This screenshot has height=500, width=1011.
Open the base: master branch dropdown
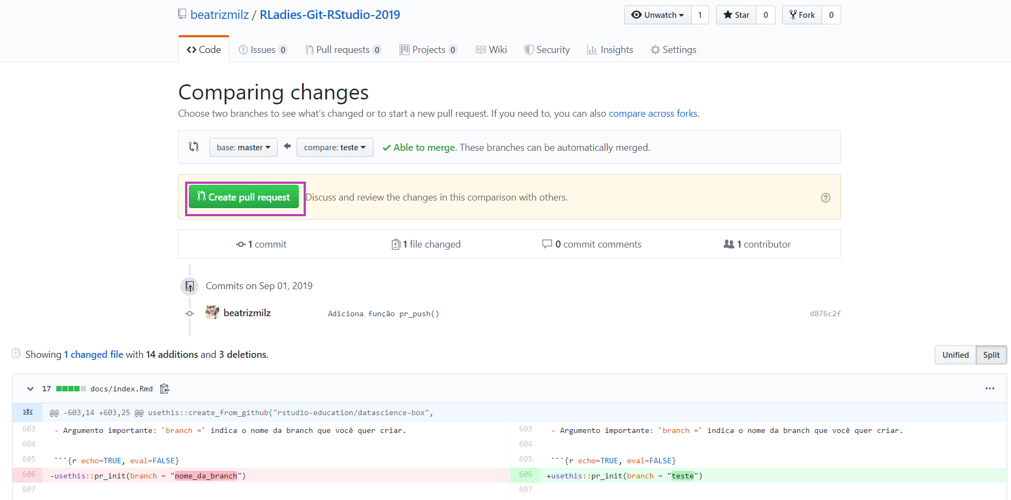pos(244,147)
